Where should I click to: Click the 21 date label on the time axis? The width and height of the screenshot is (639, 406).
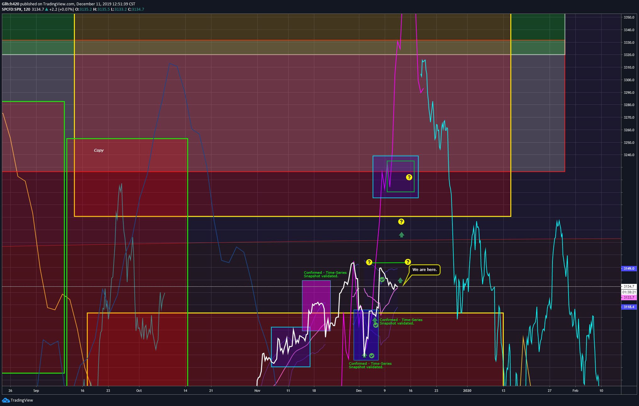pos(211,391)
